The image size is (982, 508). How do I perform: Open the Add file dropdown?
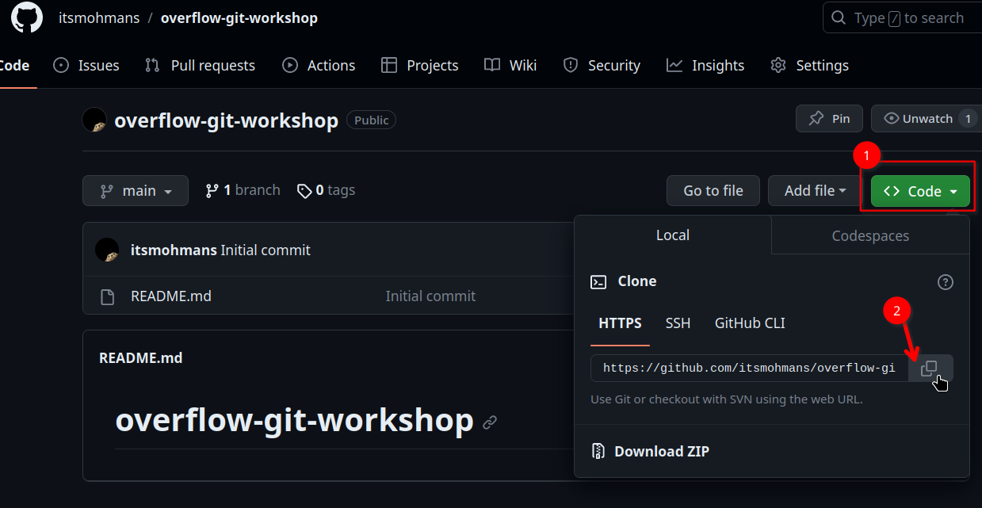click(815, 191)
